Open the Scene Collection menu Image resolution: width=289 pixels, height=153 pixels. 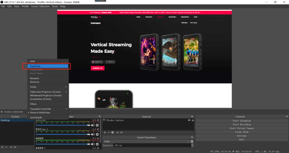(40, 6)
